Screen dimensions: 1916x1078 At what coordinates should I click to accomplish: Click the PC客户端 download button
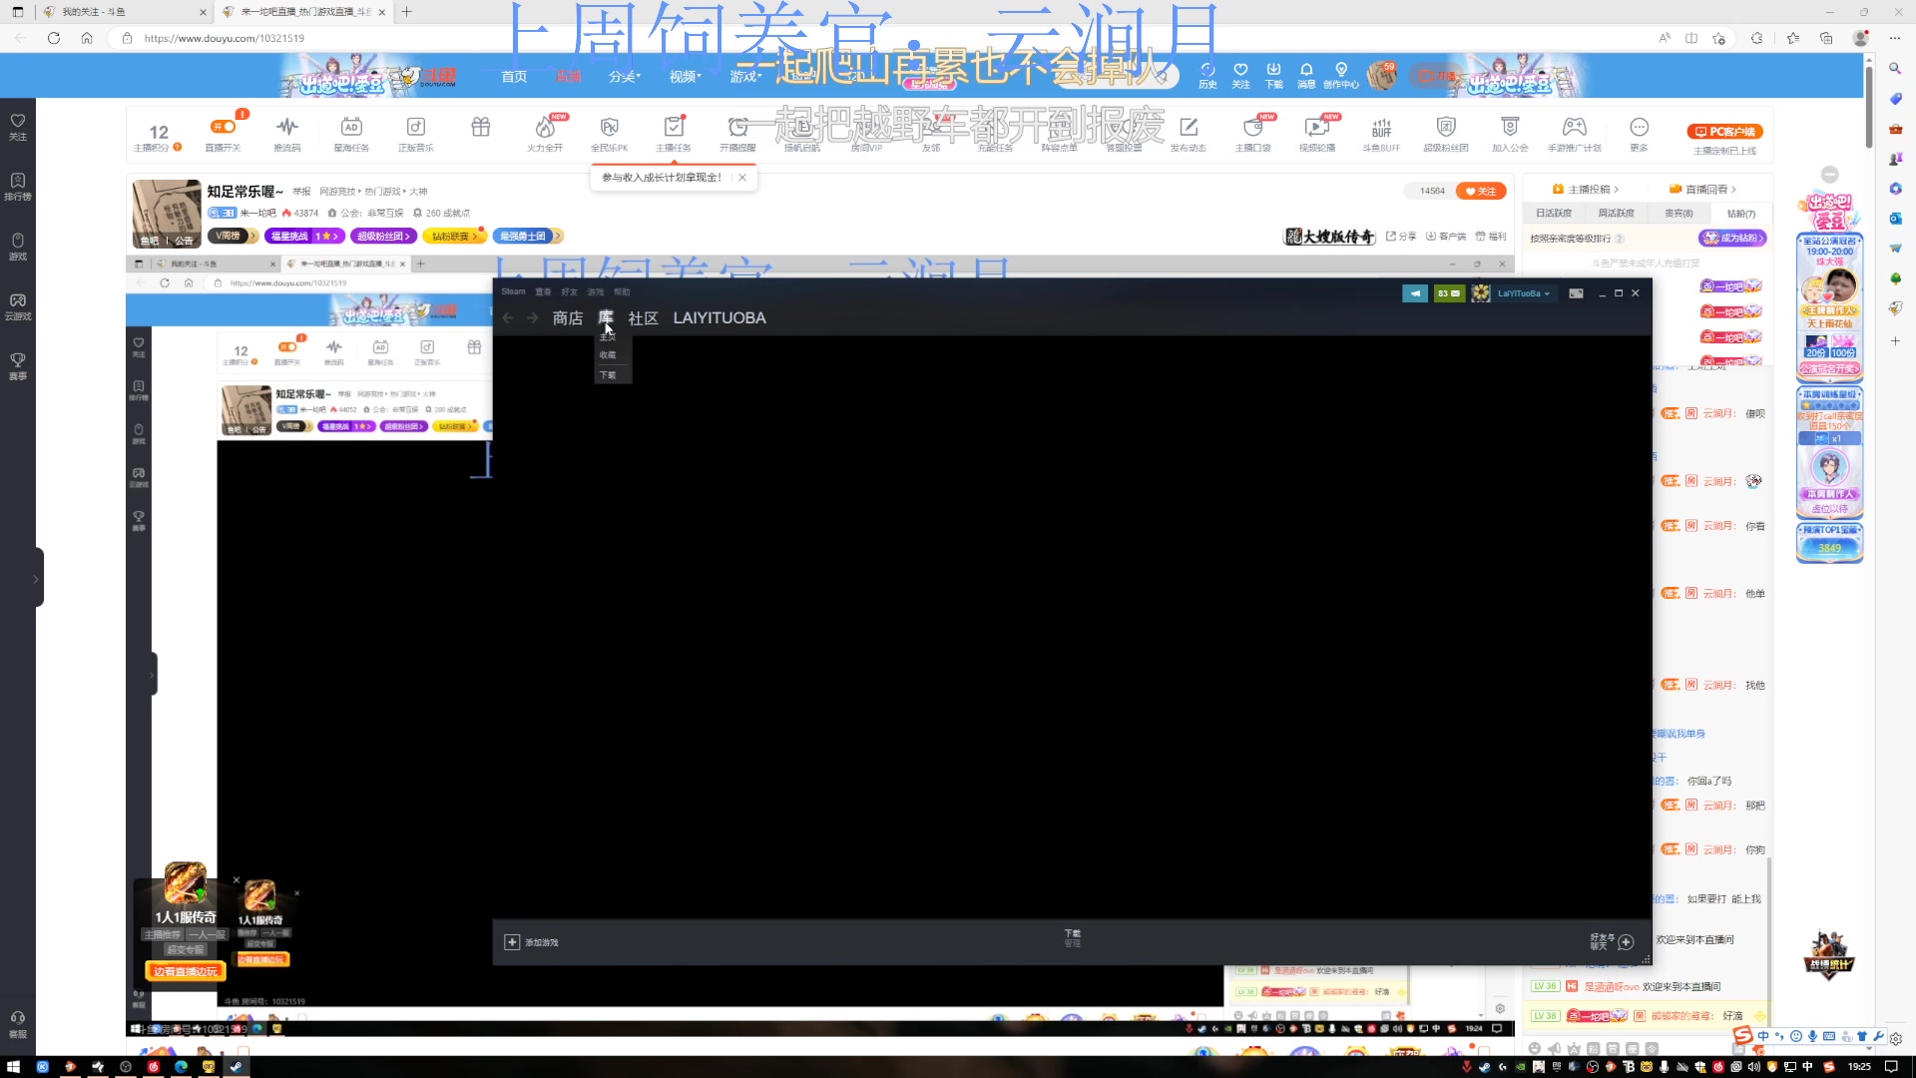click(1725, 132)
